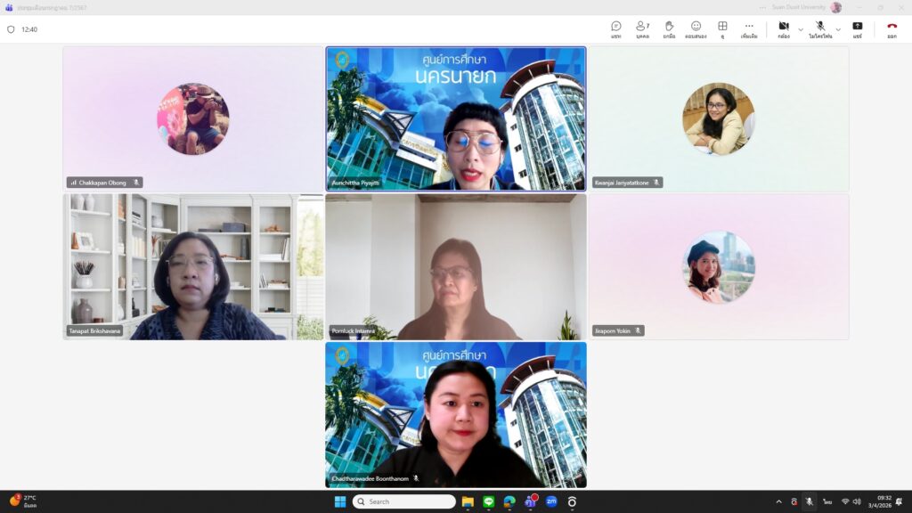Open the reactions emoji picker

point(696,28)
